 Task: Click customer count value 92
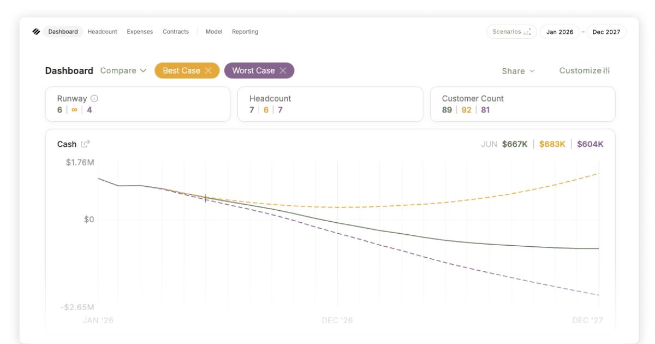pyautogui.click(x=466, y=110)
